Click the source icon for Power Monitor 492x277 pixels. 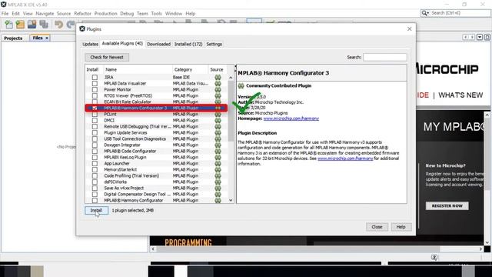pos(218,89)
